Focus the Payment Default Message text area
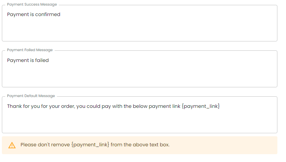 tap(140, 115)
